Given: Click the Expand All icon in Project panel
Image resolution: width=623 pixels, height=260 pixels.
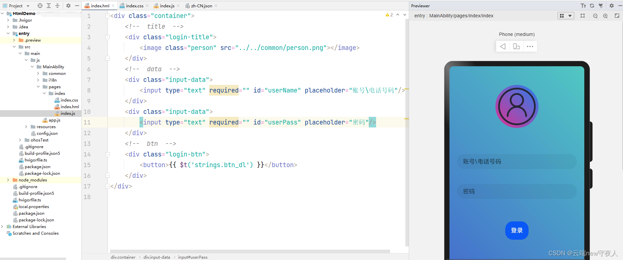Looking at the screenshot, I should click(49, 6).
